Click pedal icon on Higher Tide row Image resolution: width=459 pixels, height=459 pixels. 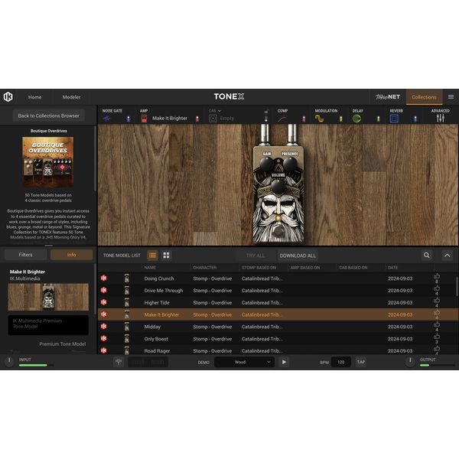point(127,302)
